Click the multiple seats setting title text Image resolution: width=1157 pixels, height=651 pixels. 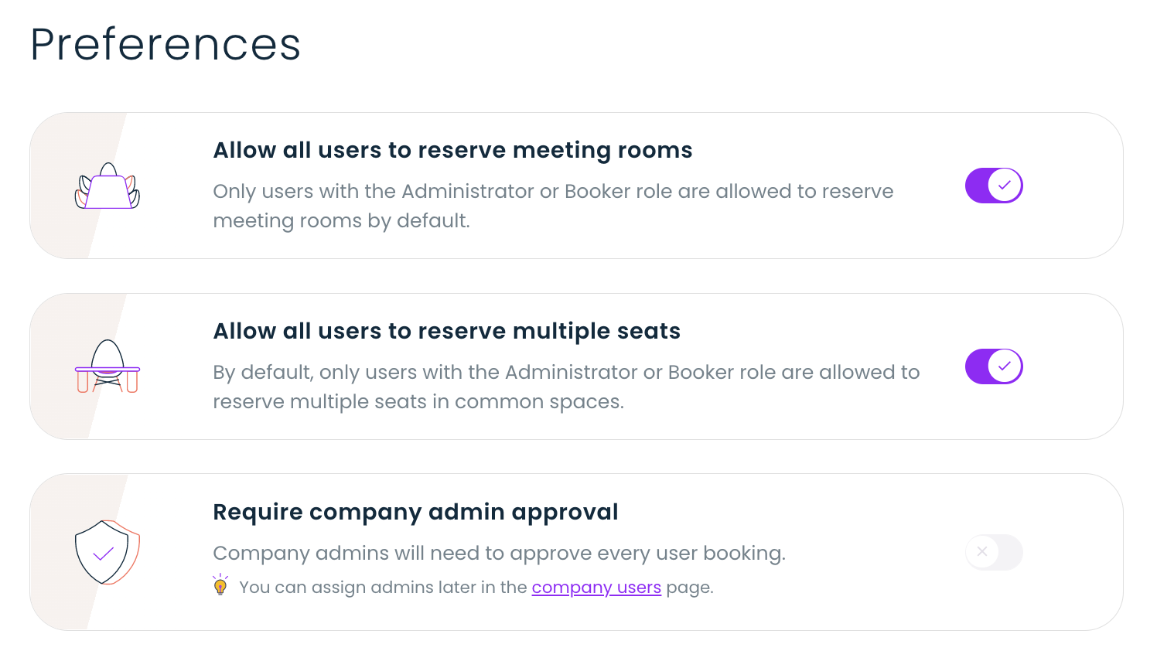[x=446, y=331]
